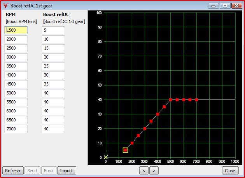The image size is (245, 178).
Task: Select the red graph point at 6500 RPM
Action: (x=190, y=100)
